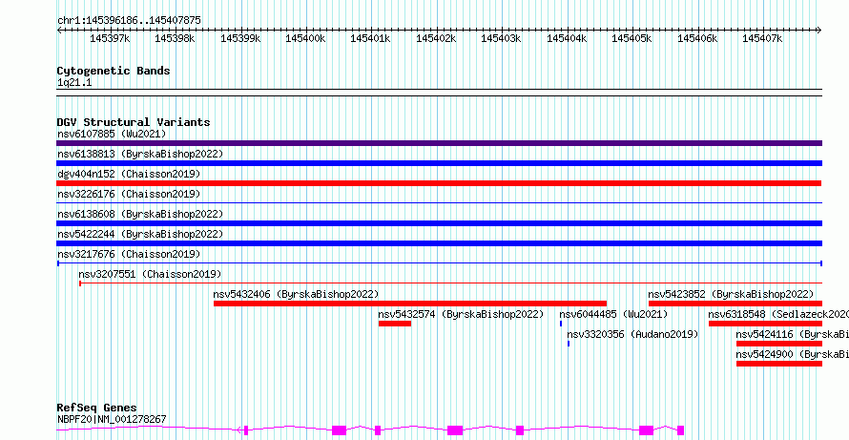This screenshot has width=849, height=440.
Task: Open the nsv3226176 (Chaisson2019) label
Action: coord(129,194)
